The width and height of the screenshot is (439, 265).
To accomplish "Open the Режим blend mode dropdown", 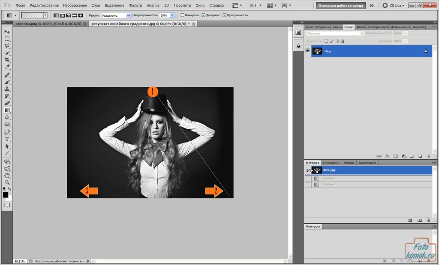I will (x=129, y=15).
